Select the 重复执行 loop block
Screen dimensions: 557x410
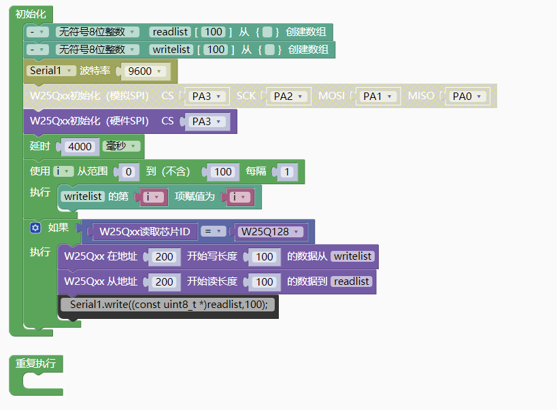[35, 364]
